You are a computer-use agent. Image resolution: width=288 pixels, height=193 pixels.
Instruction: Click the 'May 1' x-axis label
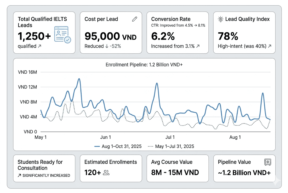click(40, 137)
